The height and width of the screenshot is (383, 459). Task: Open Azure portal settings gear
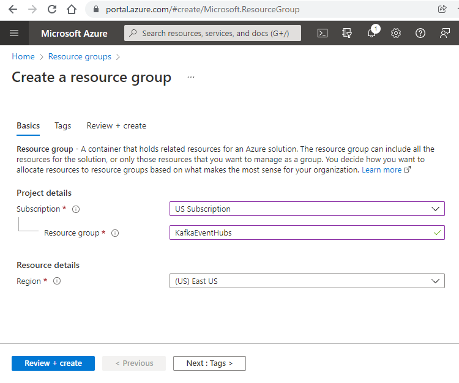(x=396, y=33)
